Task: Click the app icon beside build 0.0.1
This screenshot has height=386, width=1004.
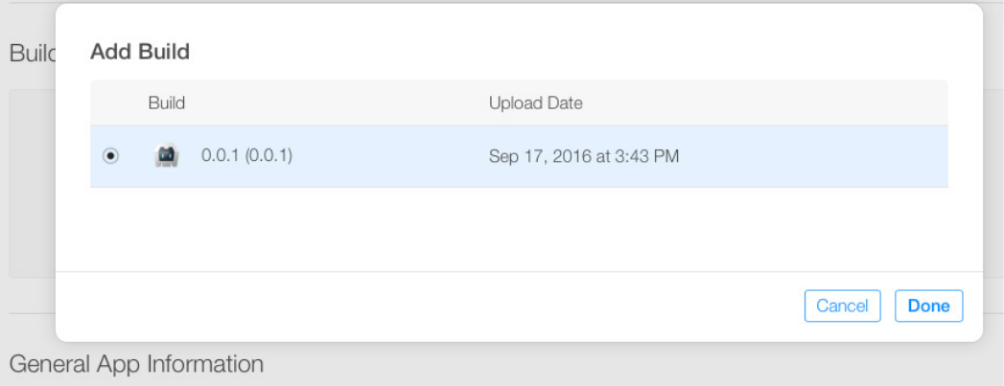Action: (x=167, y=155)
